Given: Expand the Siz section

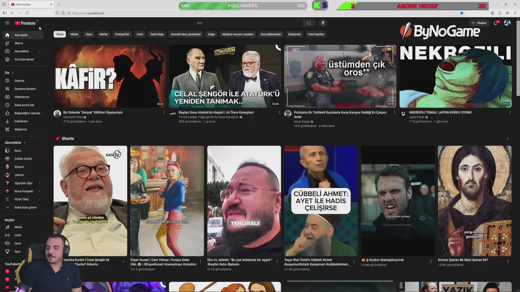Looking at the screenshot, I should [9, 73].
